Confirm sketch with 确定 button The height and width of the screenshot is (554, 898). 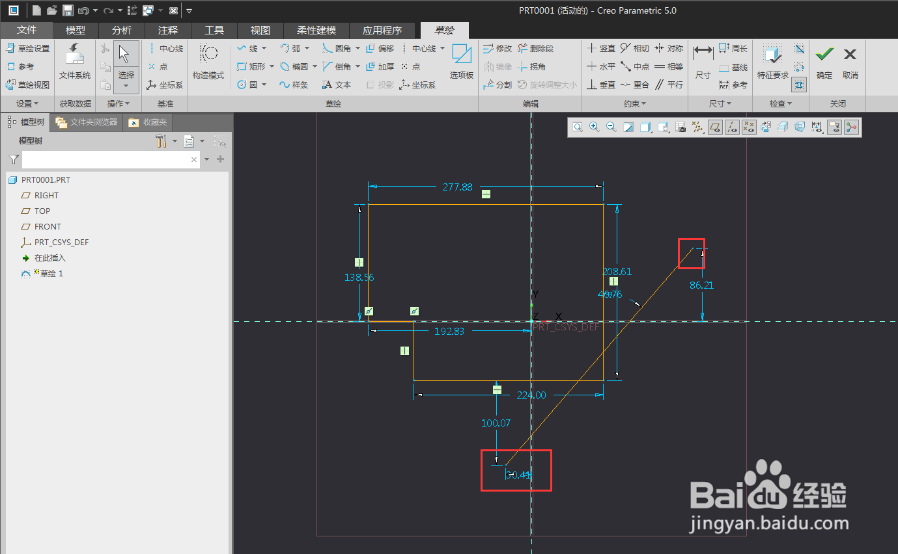pyautogui.click(x=824, y=62)
